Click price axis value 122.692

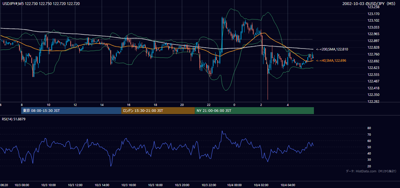(x=373, y=61)
